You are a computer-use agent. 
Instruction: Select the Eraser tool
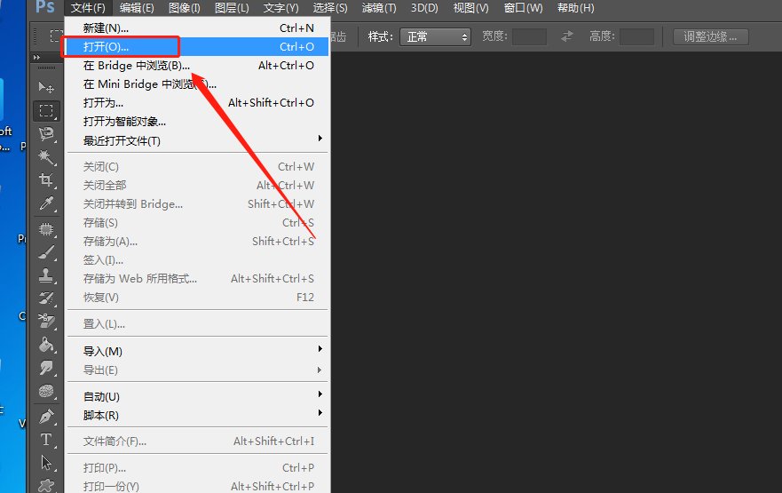pos(46,321)
